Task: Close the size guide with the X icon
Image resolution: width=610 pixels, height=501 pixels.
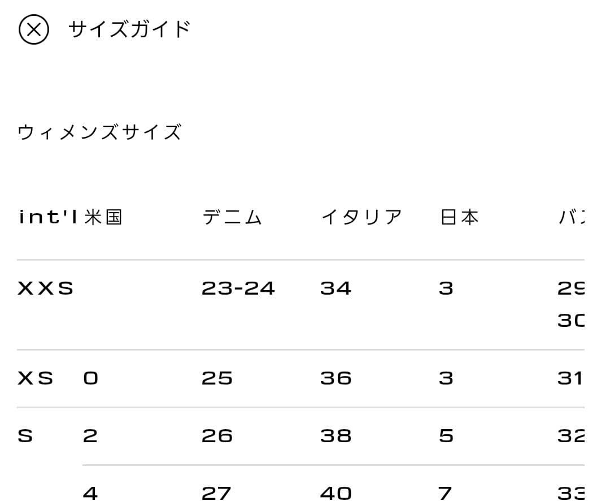Action: tap(34, 29)
